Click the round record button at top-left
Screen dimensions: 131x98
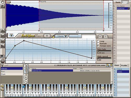point(2,2)
